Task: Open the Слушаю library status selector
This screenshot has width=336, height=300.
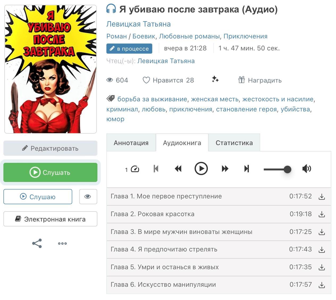Action: point(38,197)
